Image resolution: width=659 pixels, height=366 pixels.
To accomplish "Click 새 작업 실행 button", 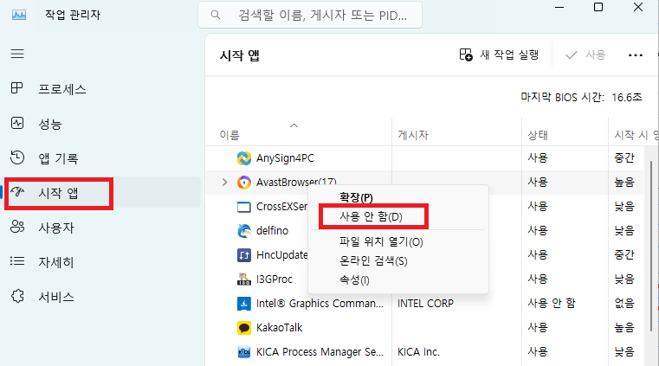I will 499,55.
